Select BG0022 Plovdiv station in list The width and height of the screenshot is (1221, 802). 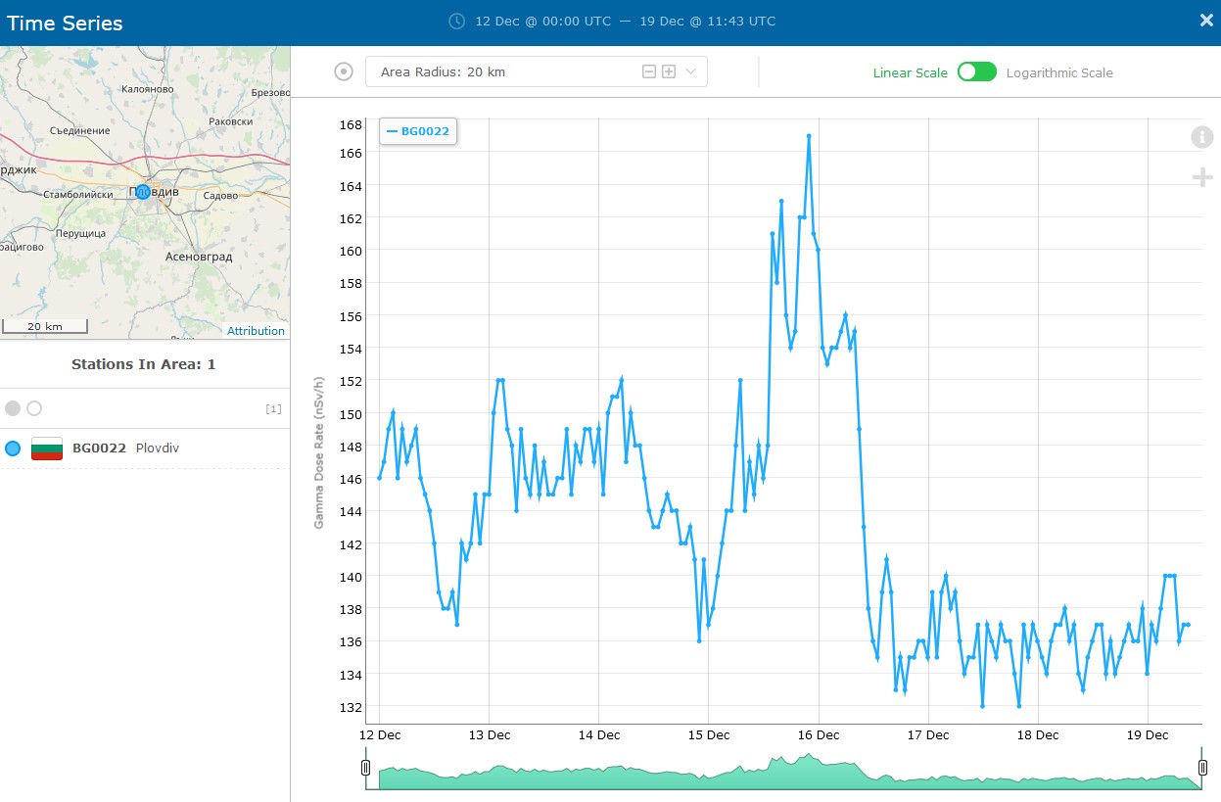coord(125,448)
